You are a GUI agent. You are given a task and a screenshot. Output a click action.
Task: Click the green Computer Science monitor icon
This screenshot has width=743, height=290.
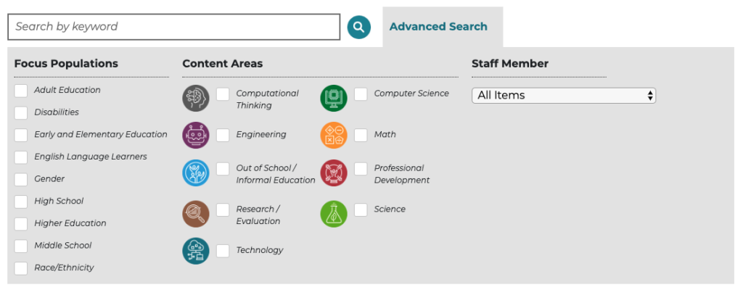(x=334, y=98)
